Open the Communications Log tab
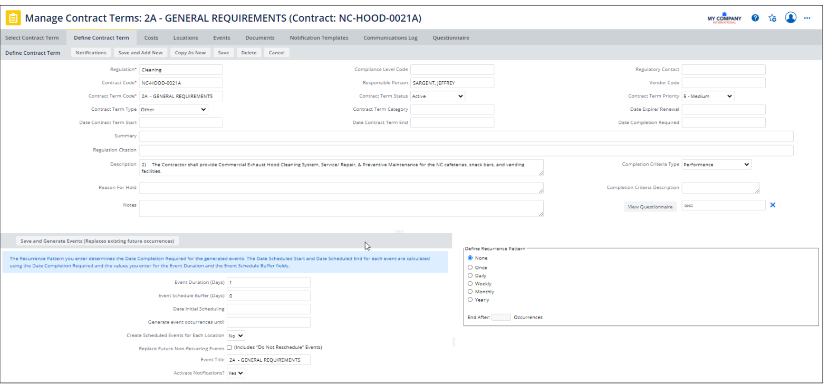The image size is (828, 384). tap(390, 38)
